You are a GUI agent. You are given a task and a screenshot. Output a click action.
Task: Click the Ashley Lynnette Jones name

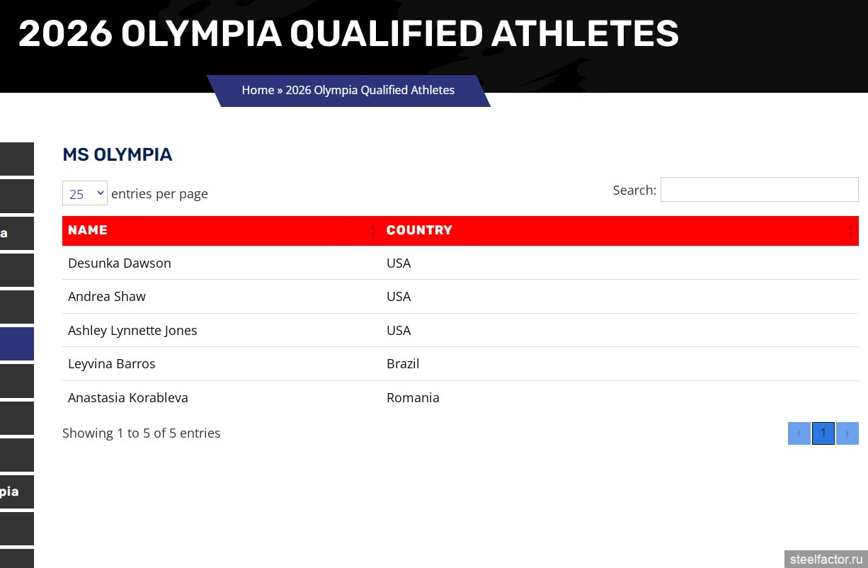click(132, 330)
